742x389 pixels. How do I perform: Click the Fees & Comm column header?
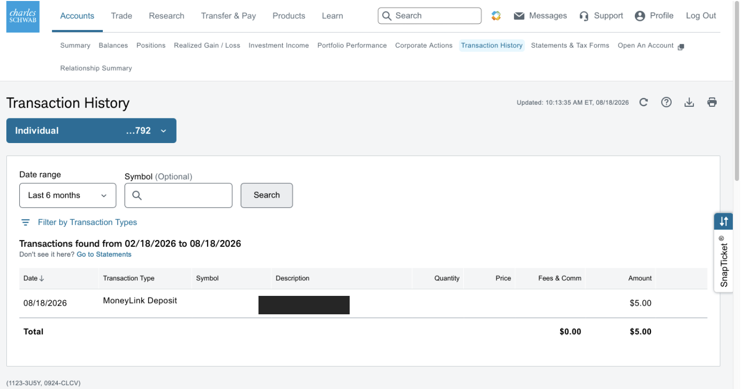pos(560,278)
